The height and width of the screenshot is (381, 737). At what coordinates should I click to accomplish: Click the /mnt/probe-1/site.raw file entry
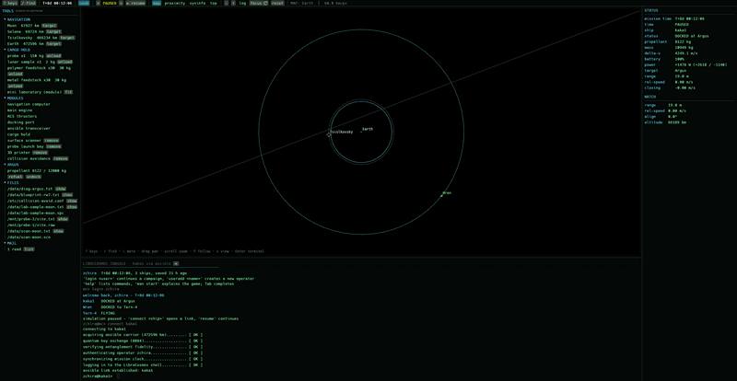(31, 225)
